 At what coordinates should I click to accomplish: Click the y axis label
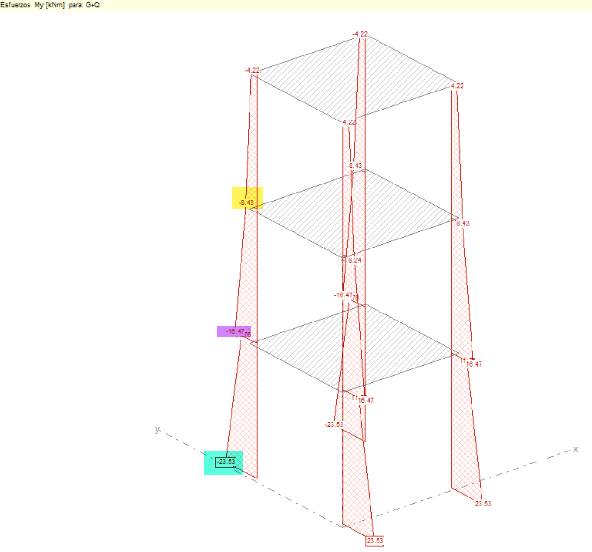[157, 430]
